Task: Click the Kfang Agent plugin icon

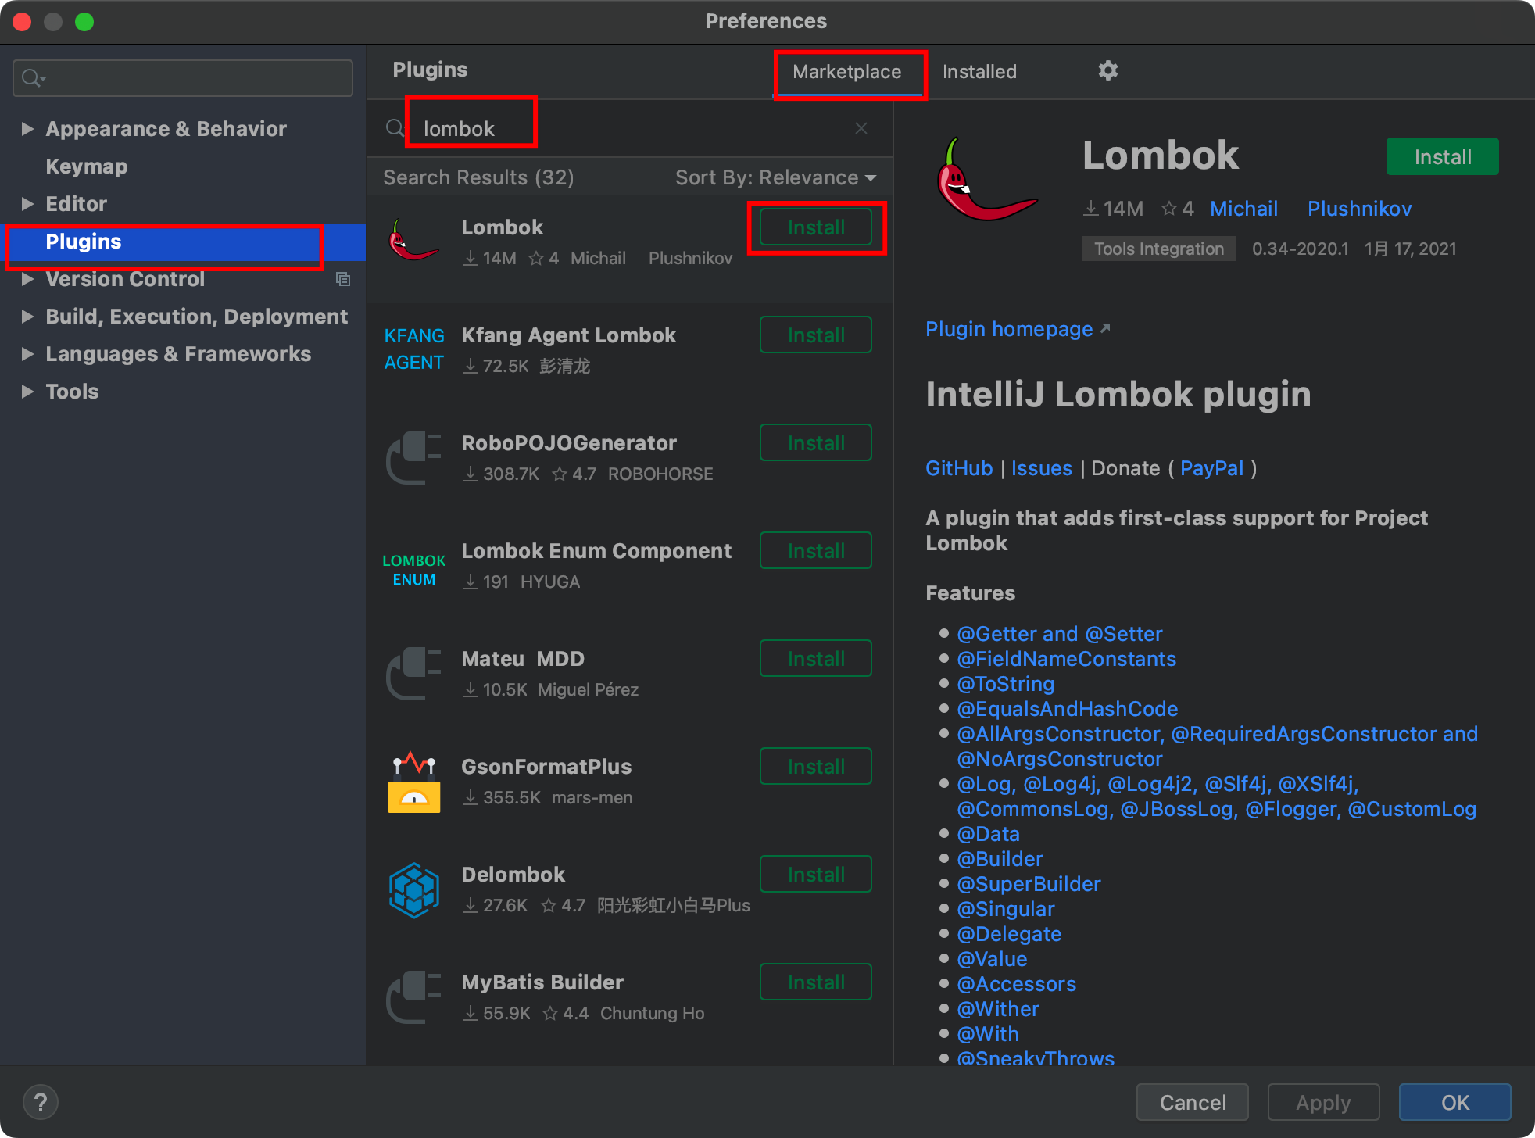Action: pos(414,349)
